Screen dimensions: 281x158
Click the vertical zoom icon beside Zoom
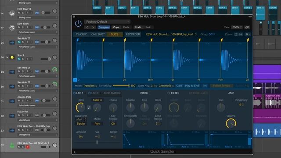pos(236,34)
